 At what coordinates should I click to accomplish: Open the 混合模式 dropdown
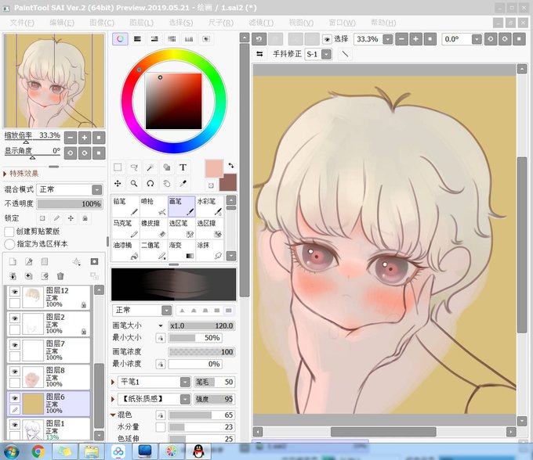click(x=97, y=189)
